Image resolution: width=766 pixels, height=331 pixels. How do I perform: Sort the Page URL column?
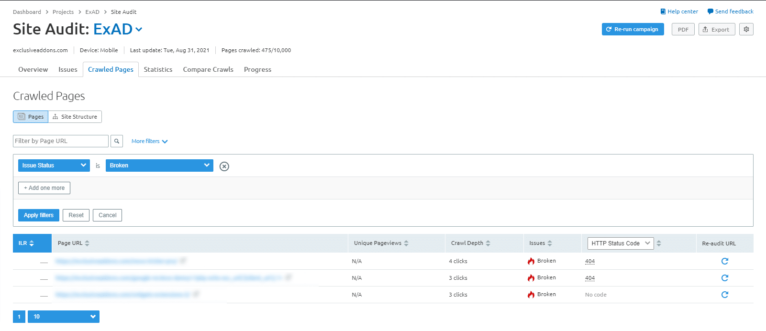pos(87,243)
